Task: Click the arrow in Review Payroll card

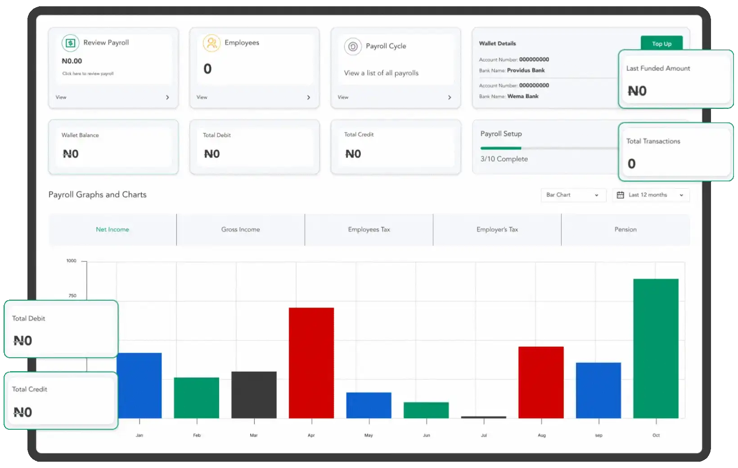Action: point(167,97)
